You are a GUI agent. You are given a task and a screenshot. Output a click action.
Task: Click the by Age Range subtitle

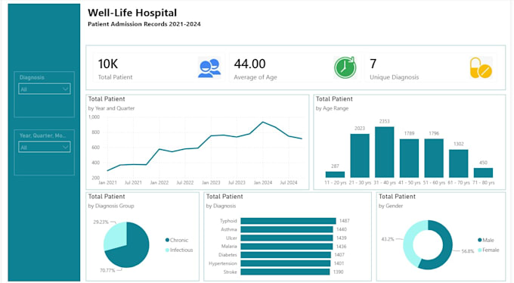tap(332, 108)
